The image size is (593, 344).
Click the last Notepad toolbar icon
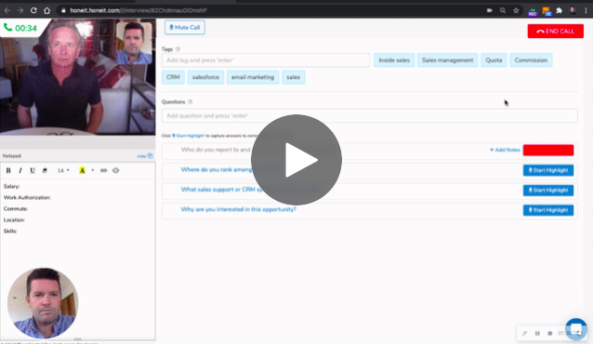[116, 171]
